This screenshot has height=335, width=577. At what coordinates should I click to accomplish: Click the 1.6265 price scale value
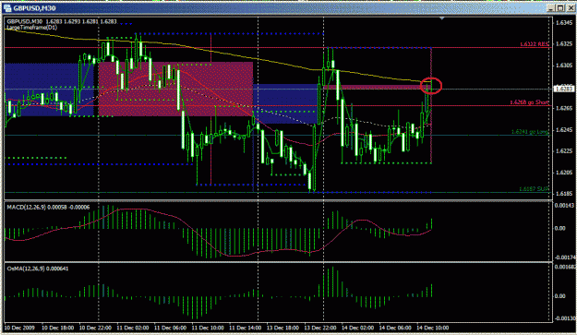click(564, 108)
